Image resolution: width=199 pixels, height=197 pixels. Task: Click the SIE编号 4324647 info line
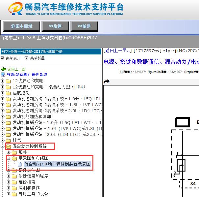(x=159, y=72)
